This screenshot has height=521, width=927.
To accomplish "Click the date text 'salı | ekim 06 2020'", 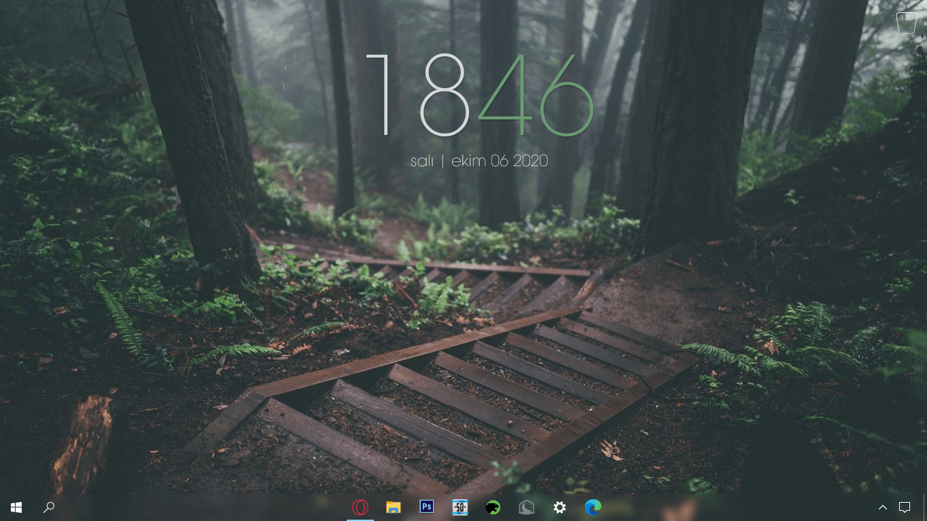I will coord(479,161).
